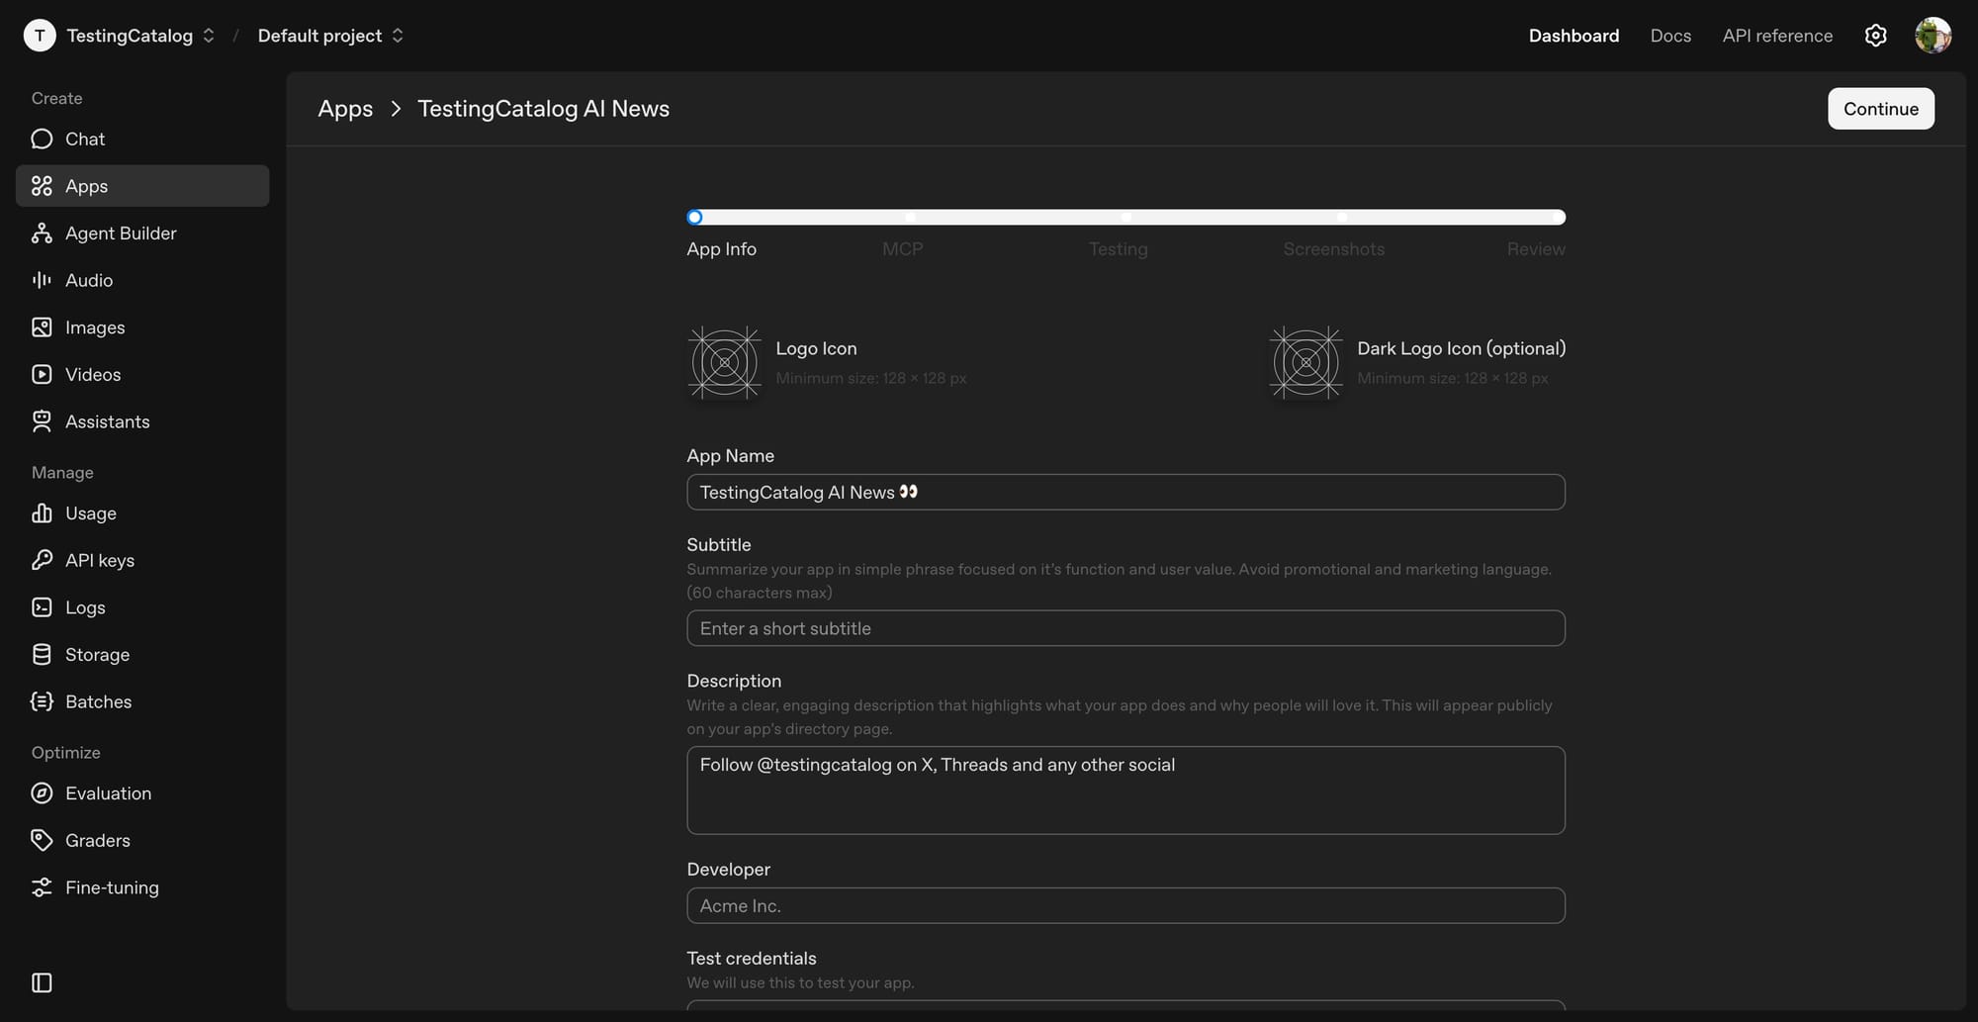Click the App Info progress dot
The image size is (1978, 1022).
[694, 217]
